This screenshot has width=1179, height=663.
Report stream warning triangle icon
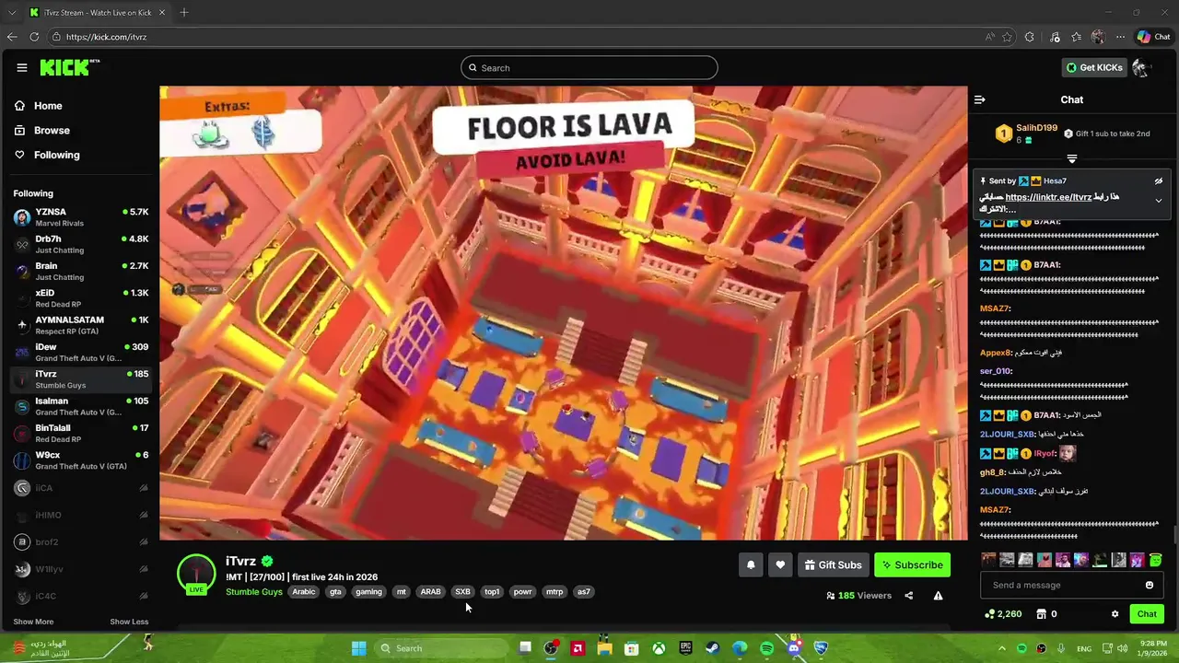point(938,596)
